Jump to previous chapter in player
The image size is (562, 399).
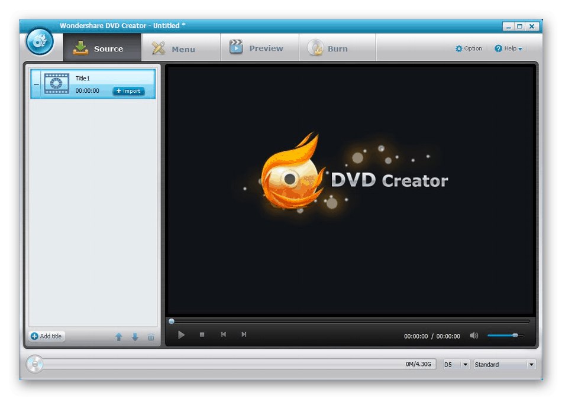pyautogui.click(x=223, y=334)
